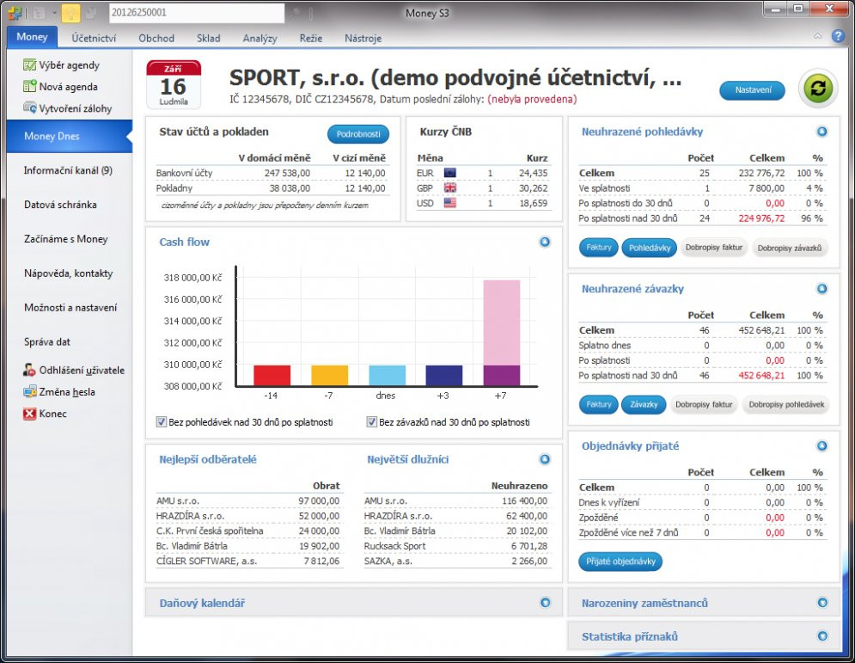
Task: Click the pink +7 bar segment in chart
Action: (x=502, y=322)
